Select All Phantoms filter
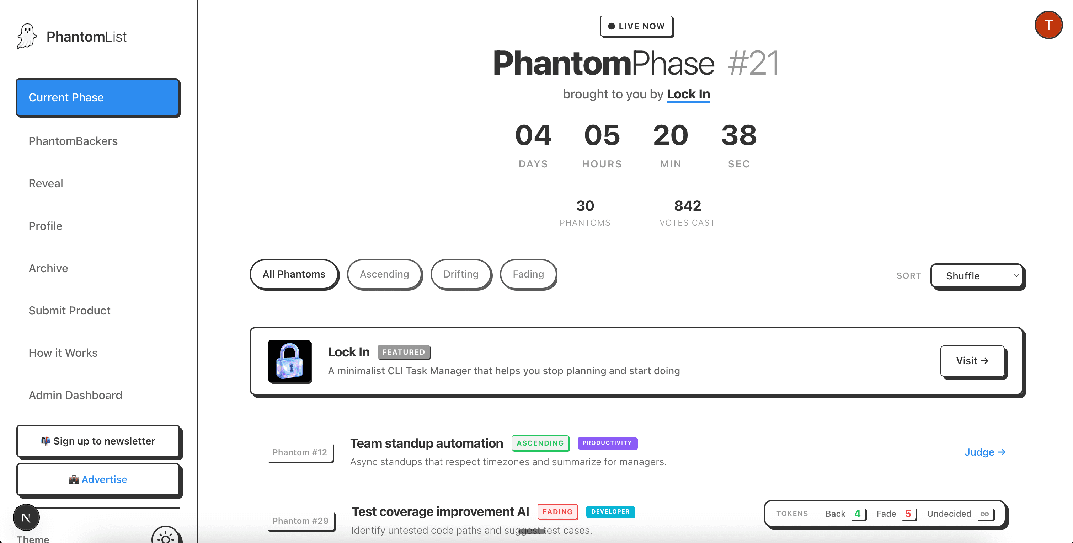Viewport: 1073px width, 543px height. click(294, 274)
